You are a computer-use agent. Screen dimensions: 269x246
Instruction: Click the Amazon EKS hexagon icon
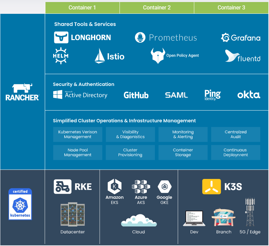point(114,186)
